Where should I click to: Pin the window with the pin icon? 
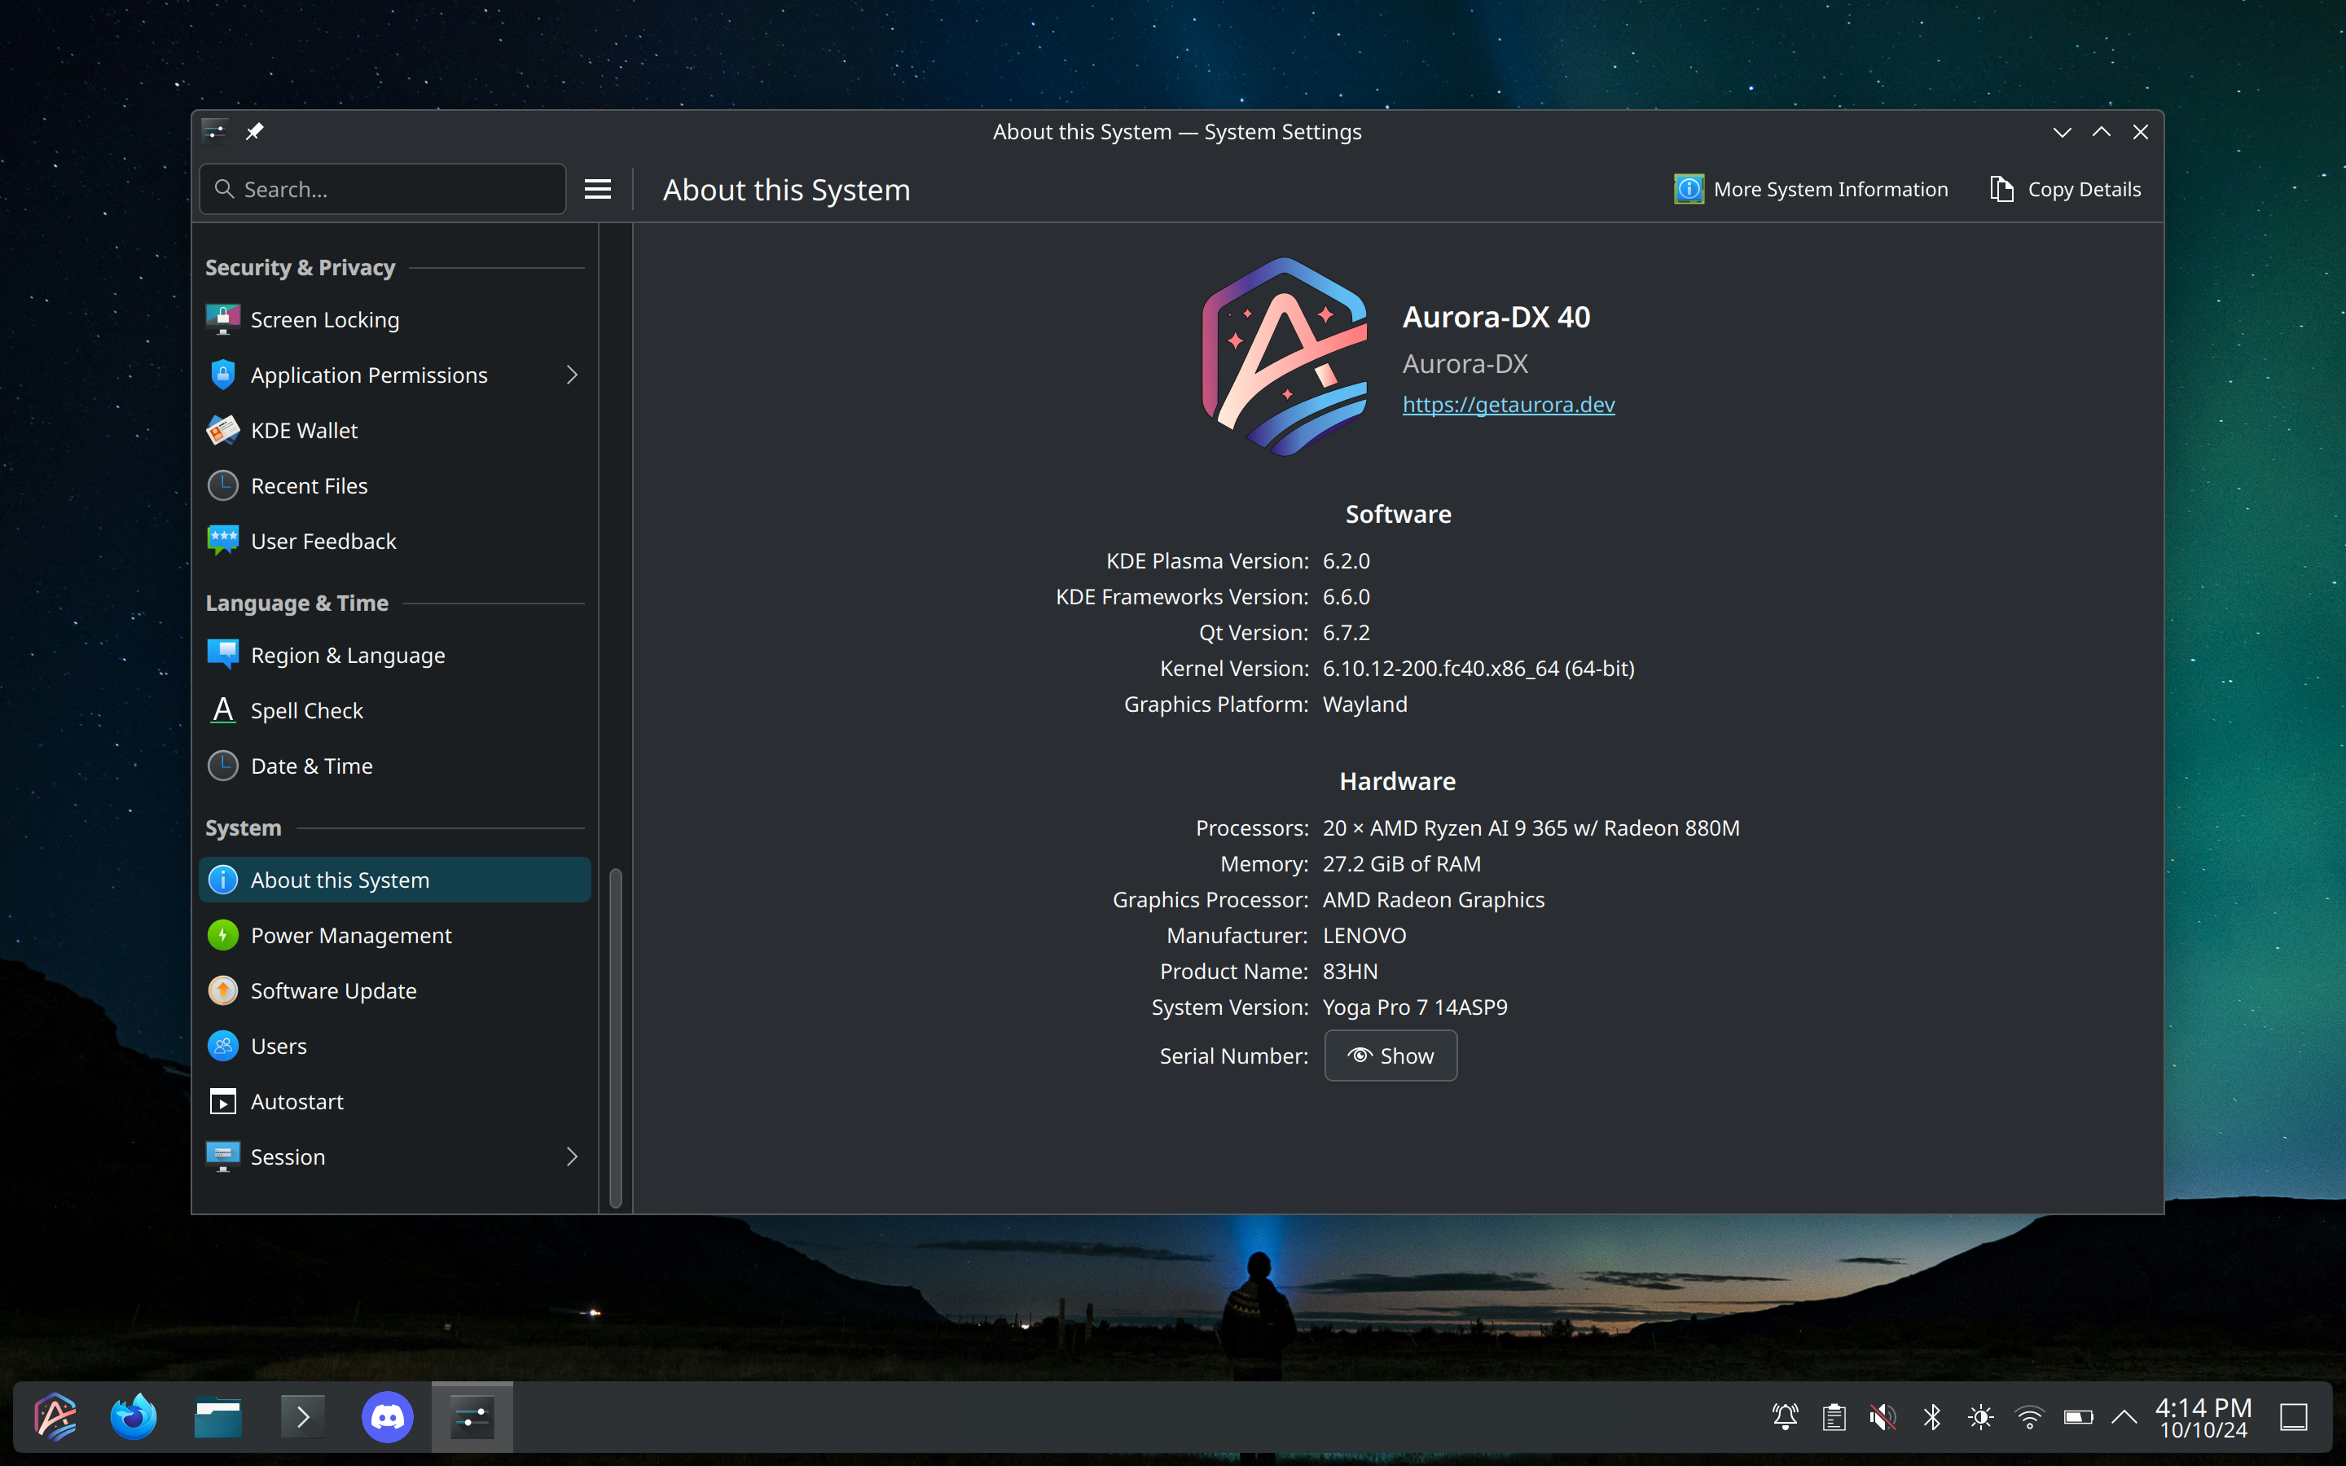click(x=254, y=131)
